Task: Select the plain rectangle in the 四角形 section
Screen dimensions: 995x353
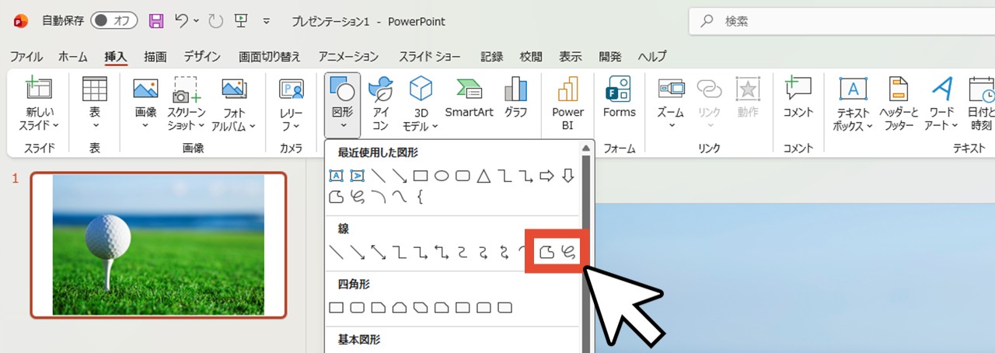Action: pyautogui.click(x=337, y=307)
